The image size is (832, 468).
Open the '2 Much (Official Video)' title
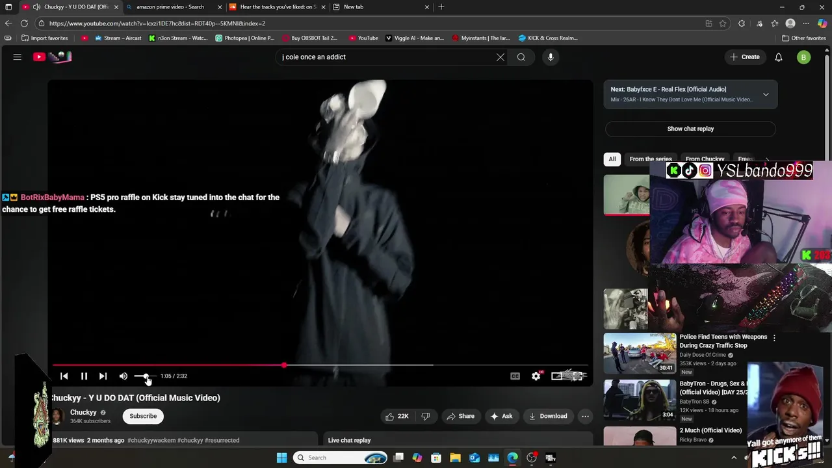click(710, 430)
